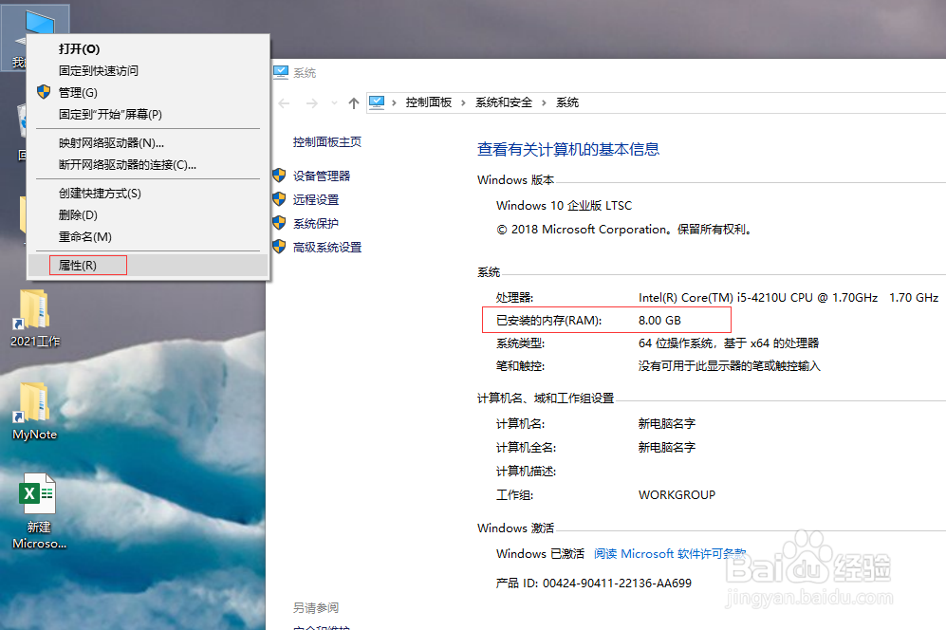This screenshot has height=630, width=946.
Task: Choose 映射网络驱动器(N)... menu entry
Action: click(x=148, y=143)
